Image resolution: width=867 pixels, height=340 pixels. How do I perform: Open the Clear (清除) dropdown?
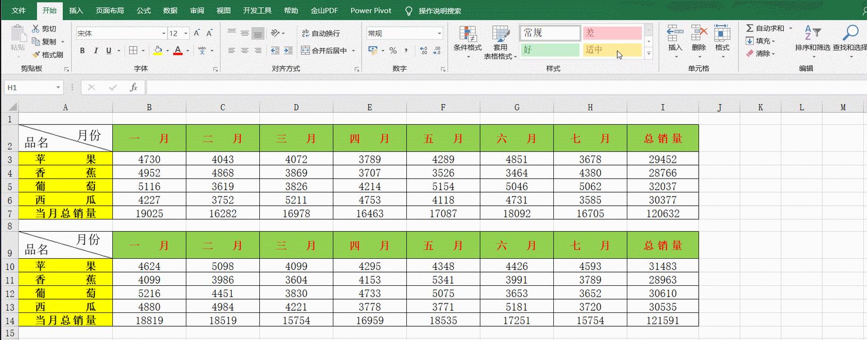[760, 54]
